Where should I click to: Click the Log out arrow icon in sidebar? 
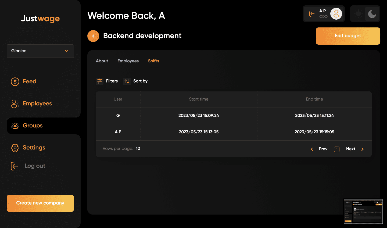(x=15, y=166)
